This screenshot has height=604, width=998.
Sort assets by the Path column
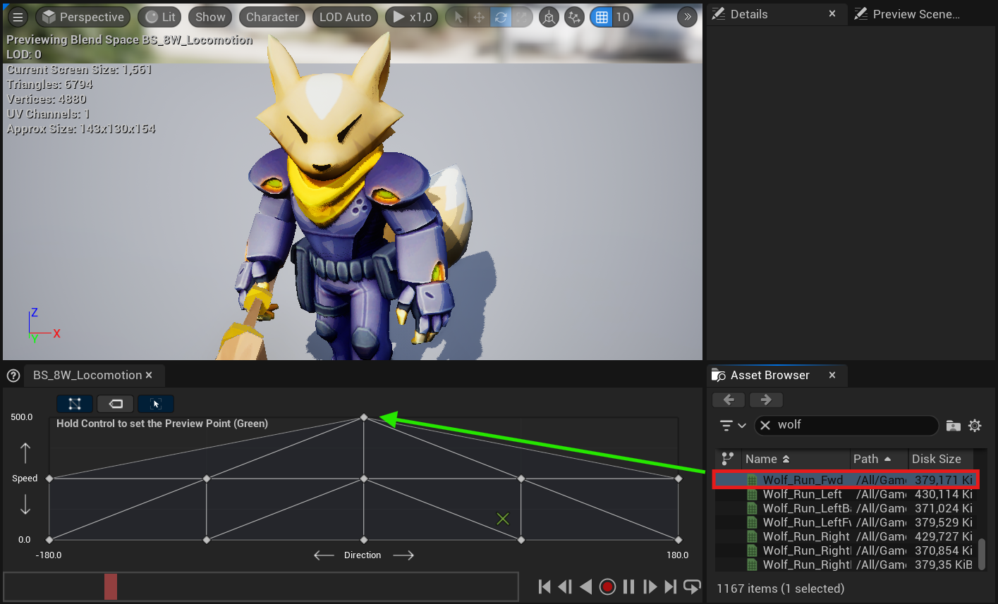point(877,459)
